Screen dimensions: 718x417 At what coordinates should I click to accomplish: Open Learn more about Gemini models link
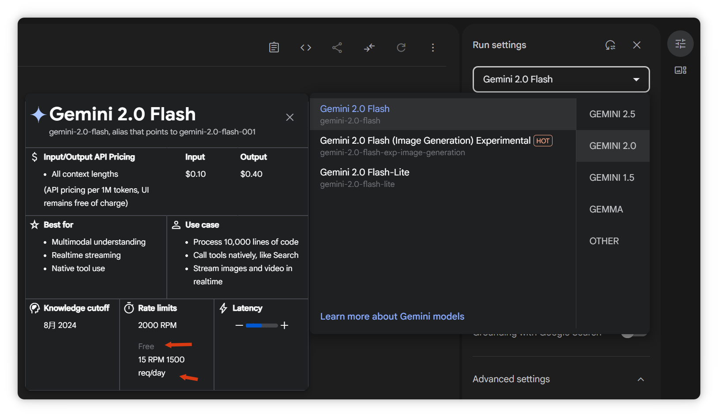392,316
